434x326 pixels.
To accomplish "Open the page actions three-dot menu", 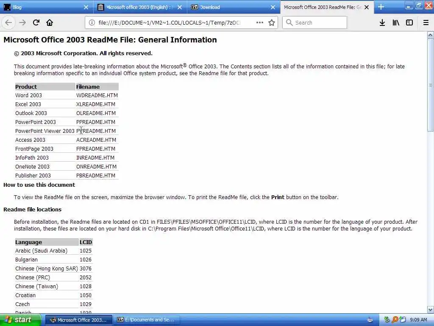I will [260, 23].
